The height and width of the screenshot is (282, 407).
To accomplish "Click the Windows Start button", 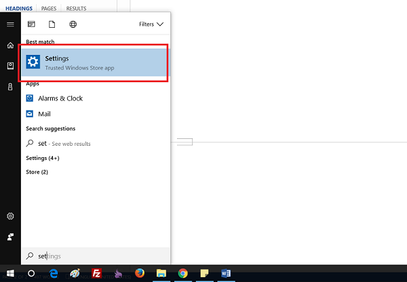I will [x=9, y=274].
